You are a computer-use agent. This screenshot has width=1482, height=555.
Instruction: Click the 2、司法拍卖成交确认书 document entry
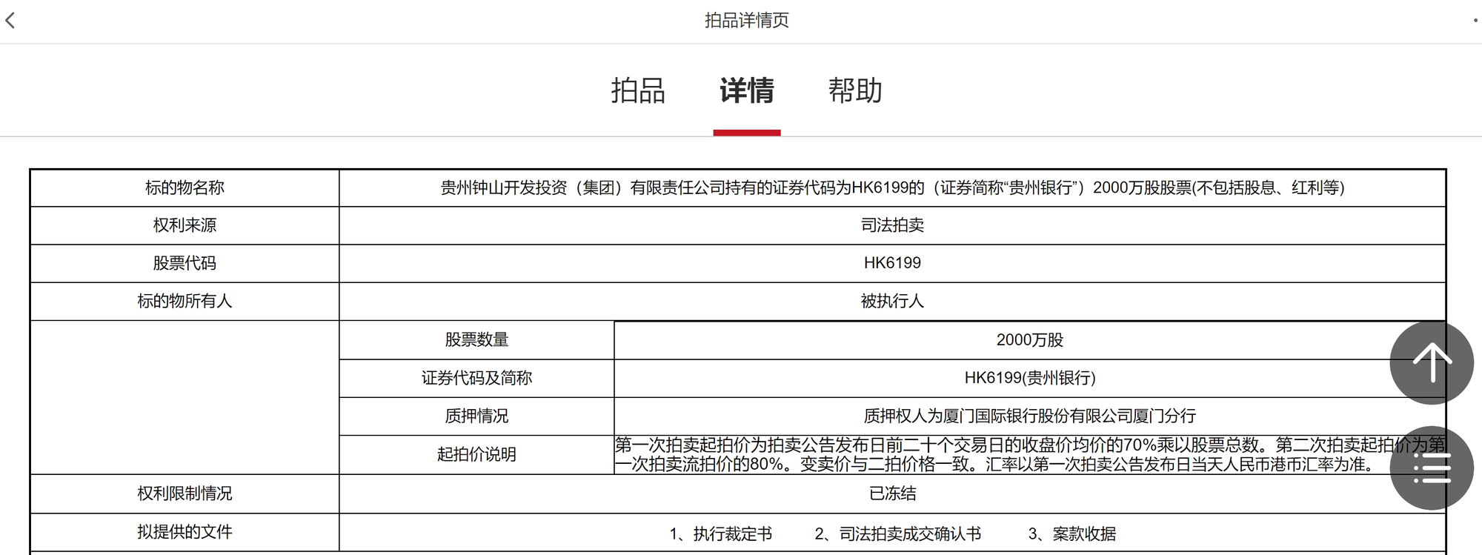click(897, 534)
